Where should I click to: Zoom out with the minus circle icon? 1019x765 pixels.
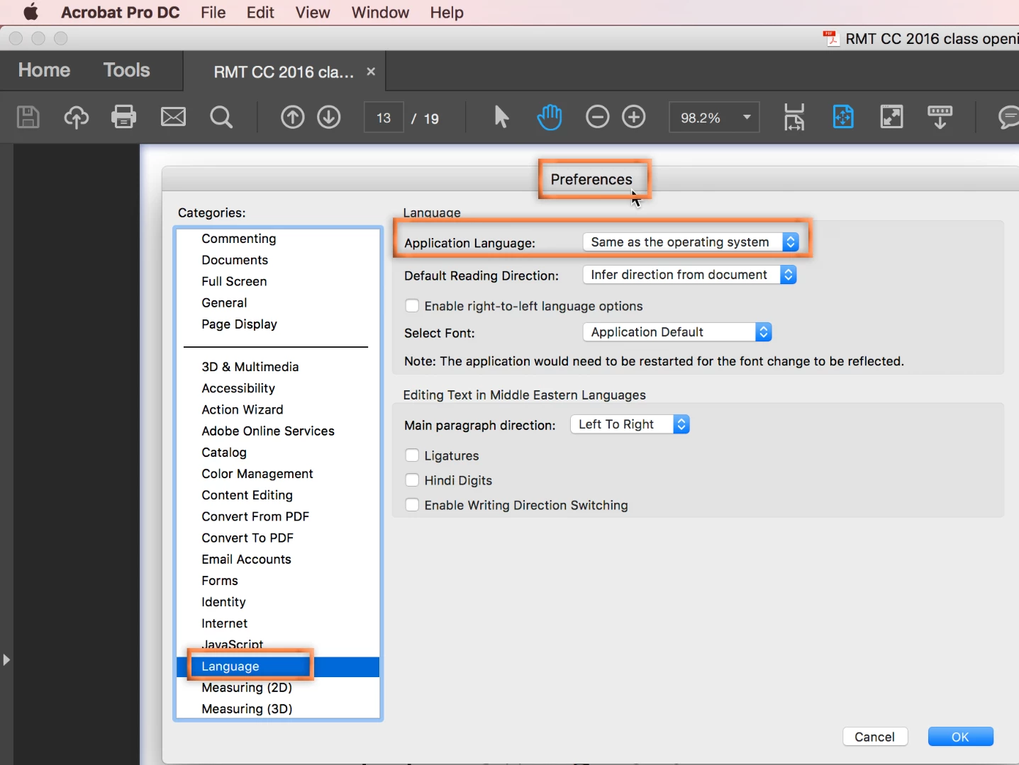(x=598, y=117)
